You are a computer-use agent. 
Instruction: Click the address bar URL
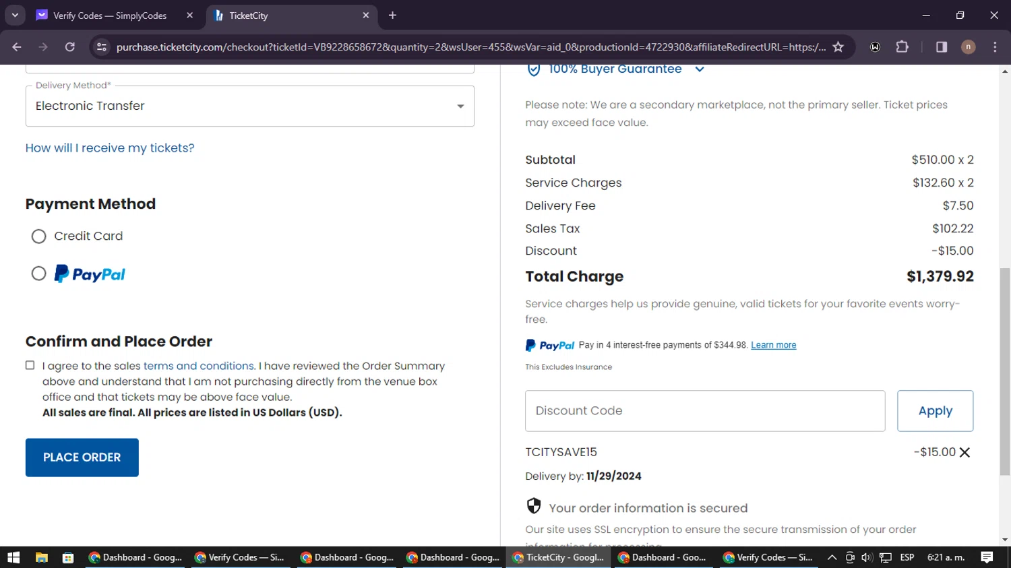click(x=470, y=47)
